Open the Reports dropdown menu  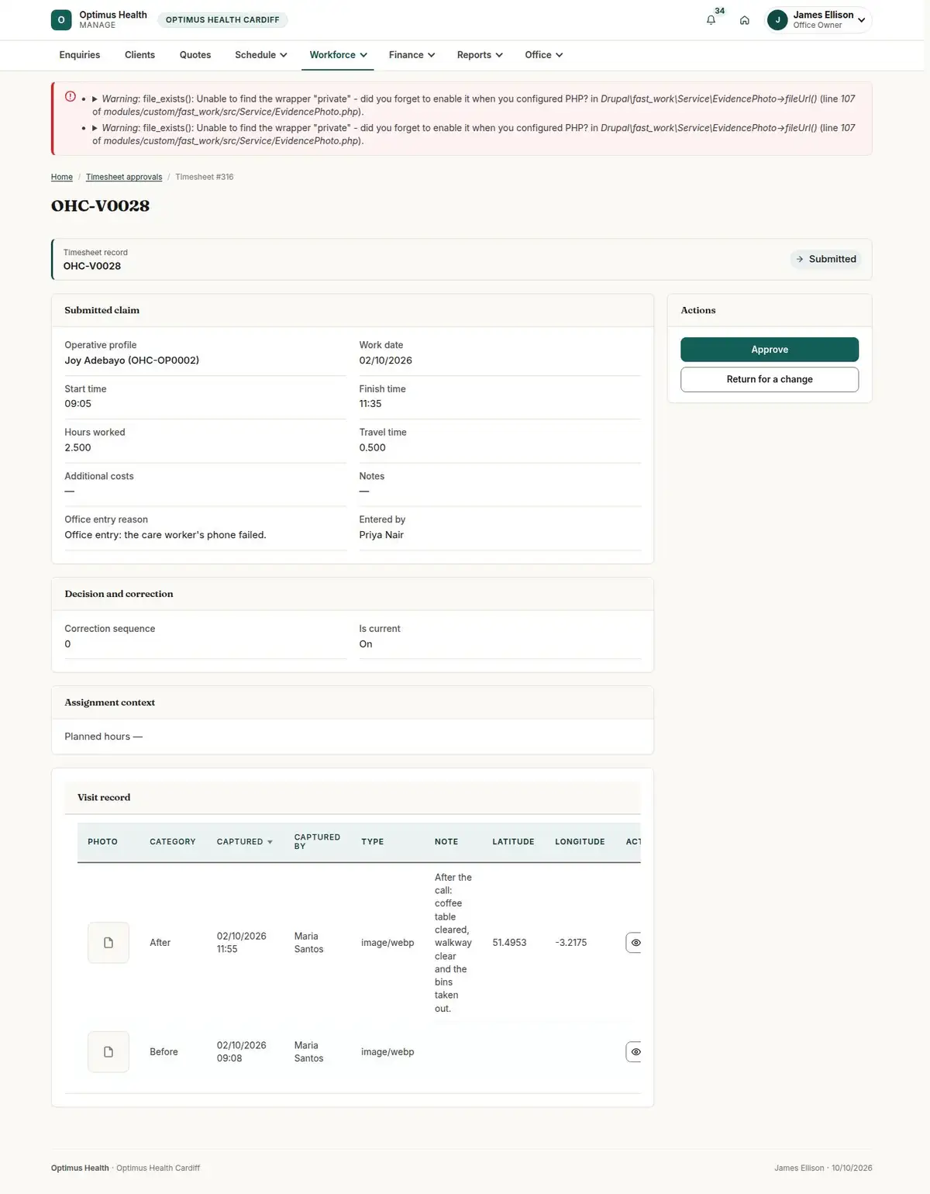(480, 55)
